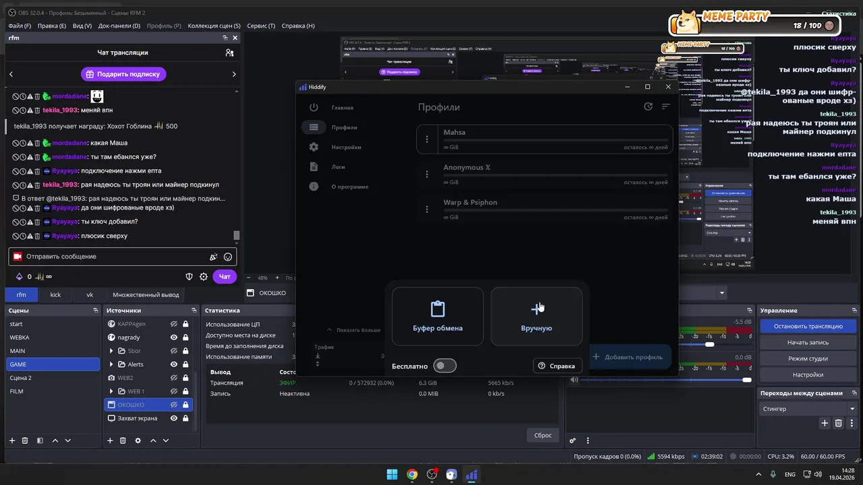Add a new source with plus icon
The width and height of the screenshot is (863, 485).
click(x=109, y=441)
